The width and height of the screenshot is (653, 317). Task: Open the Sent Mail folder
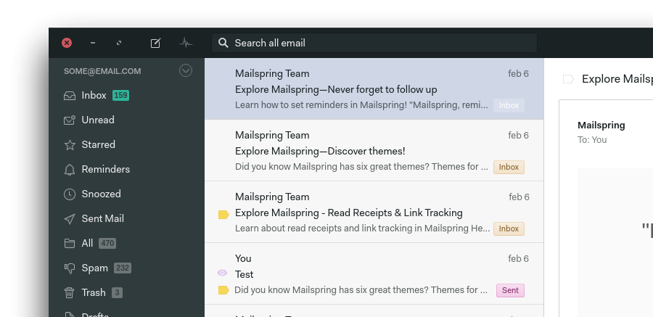(x=103, y=218)
